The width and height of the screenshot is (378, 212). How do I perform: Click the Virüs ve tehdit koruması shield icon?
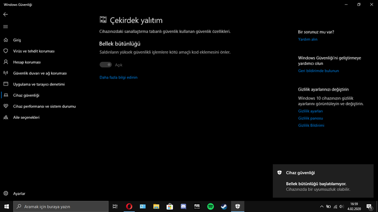click(x=6, y=51)
